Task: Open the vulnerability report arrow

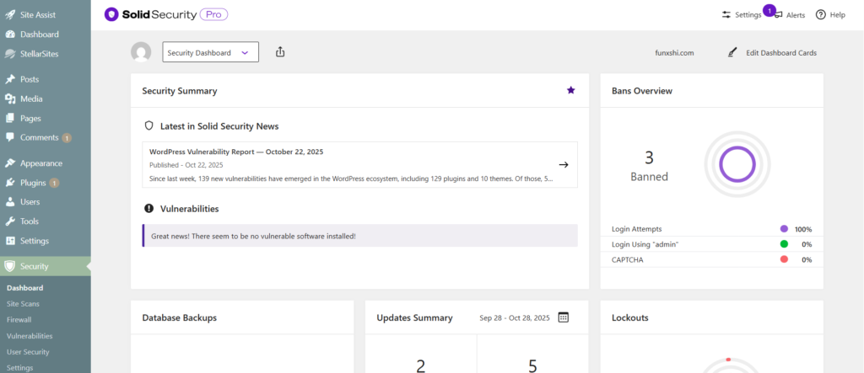Action: [563, 164]
